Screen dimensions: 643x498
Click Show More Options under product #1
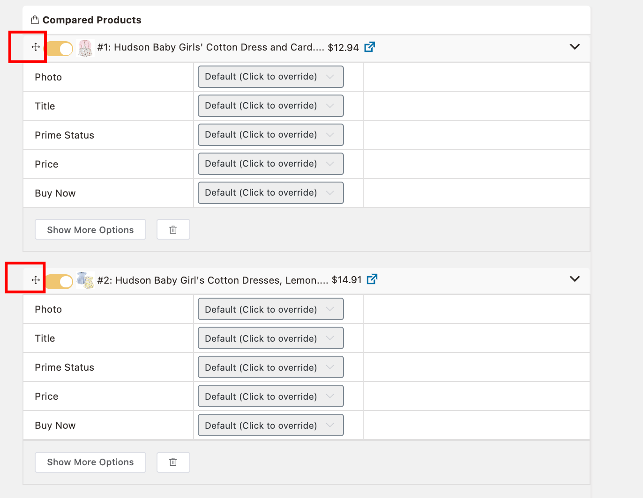pos(90,229)
